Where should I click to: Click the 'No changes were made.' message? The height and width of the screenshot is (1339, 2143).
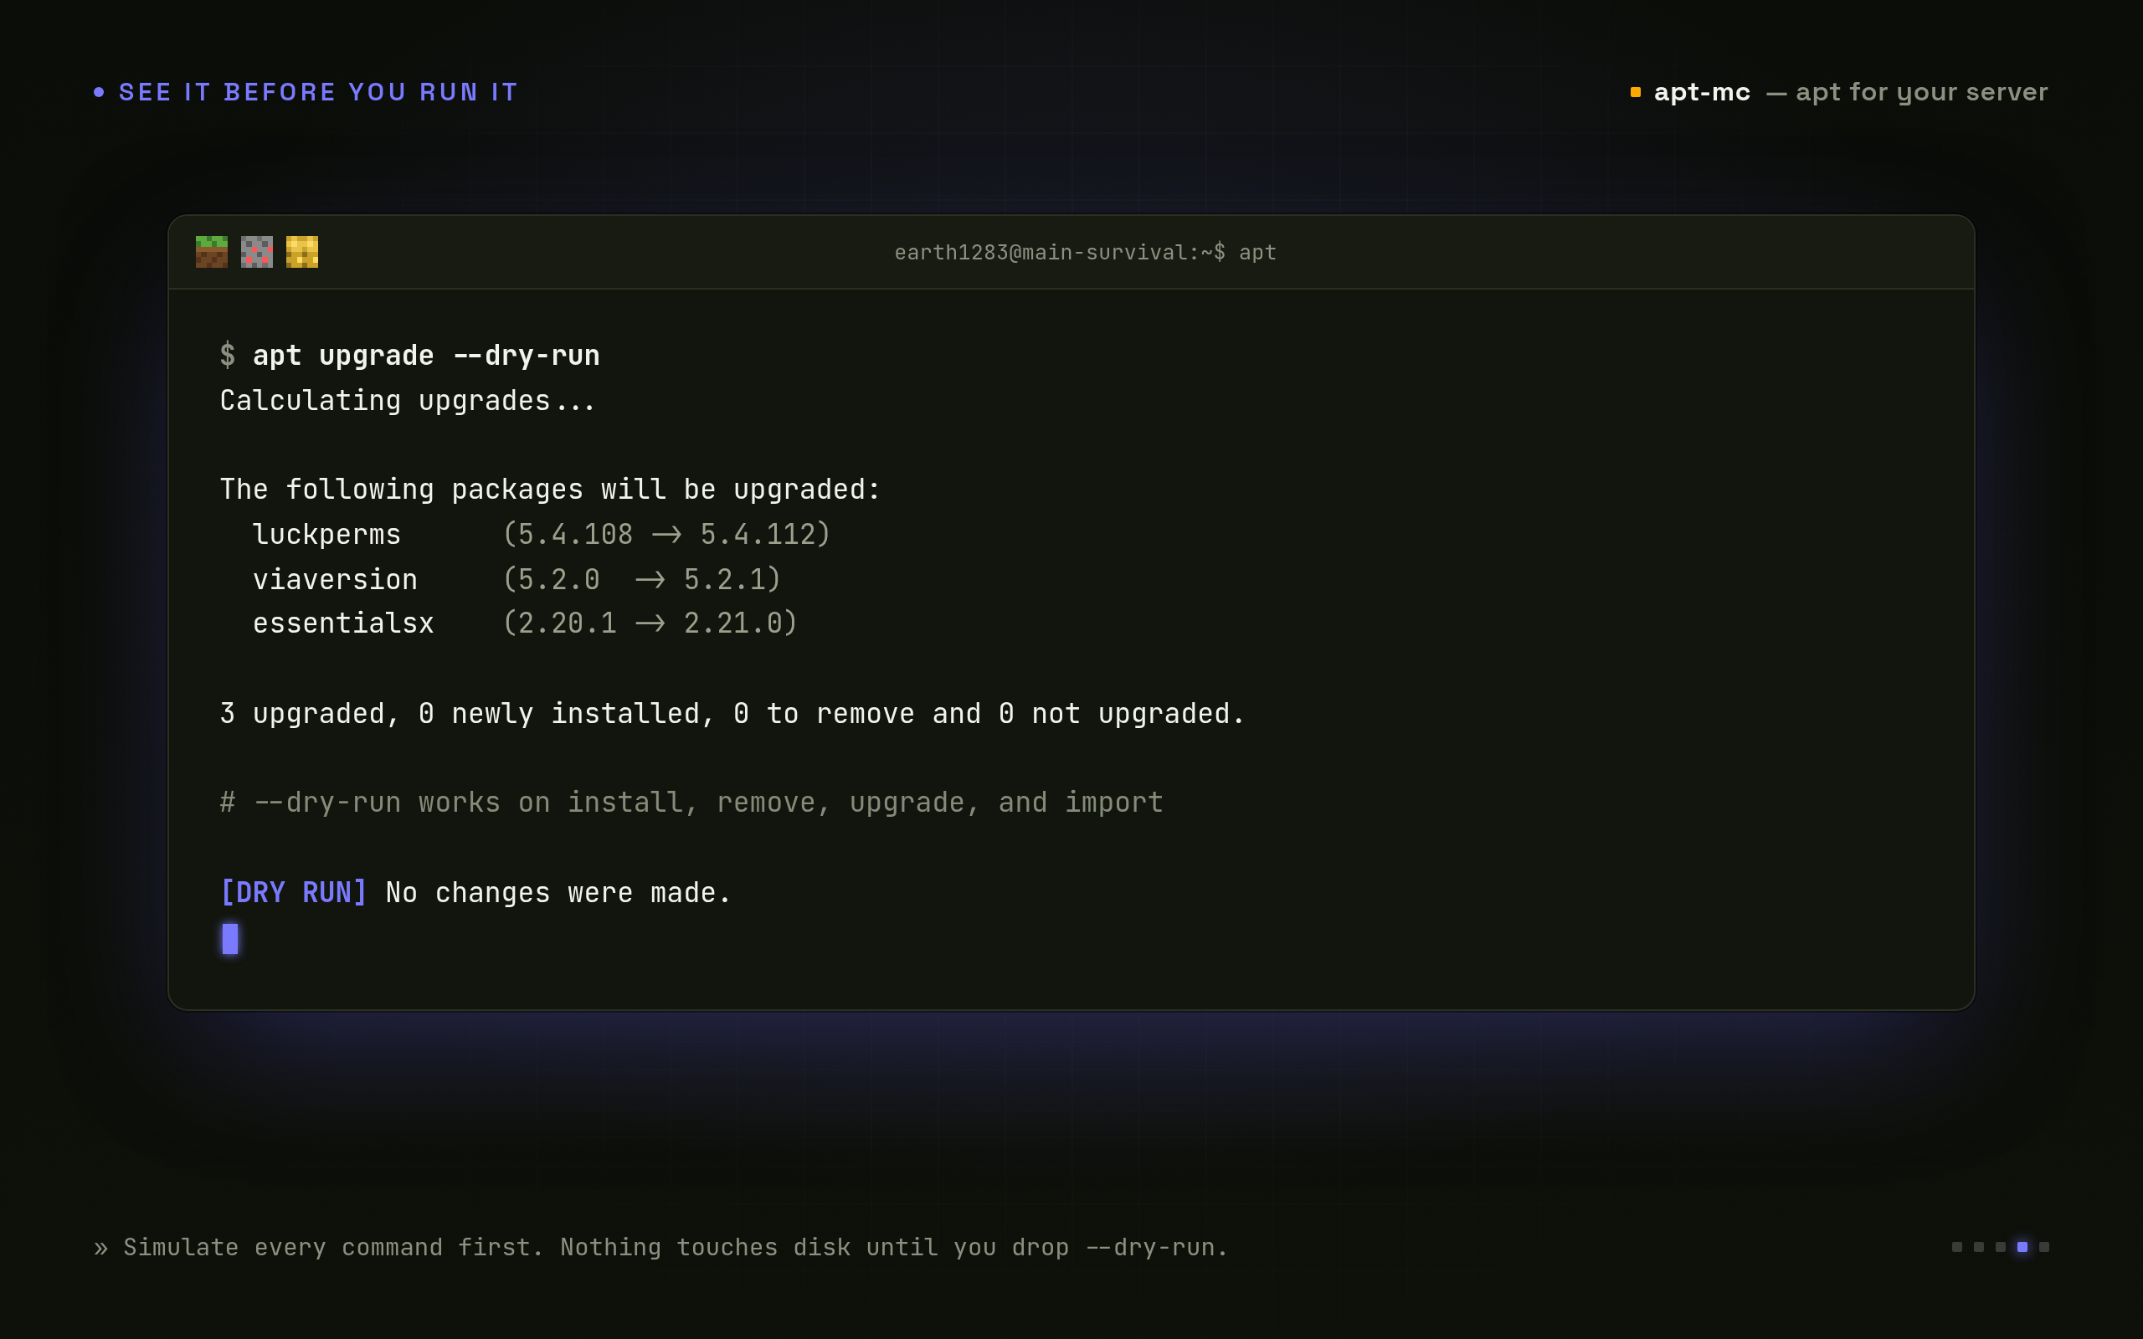click(x=559, y=893)
